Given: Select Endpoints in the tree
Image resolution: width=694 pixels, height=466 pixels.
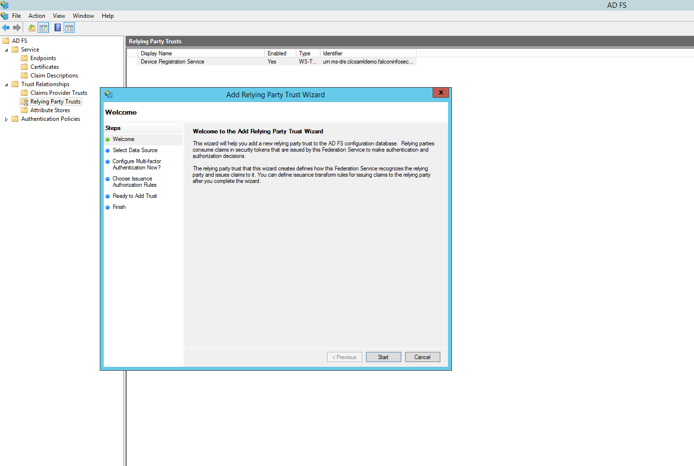Looking at the screenshot, I should 43,58.
